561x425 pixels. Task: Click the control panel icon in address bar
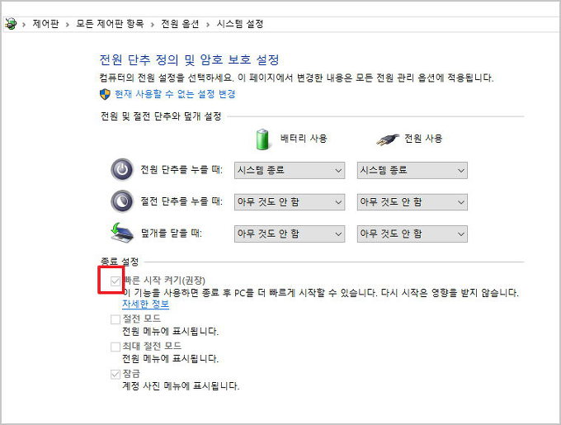coord(11,25)
